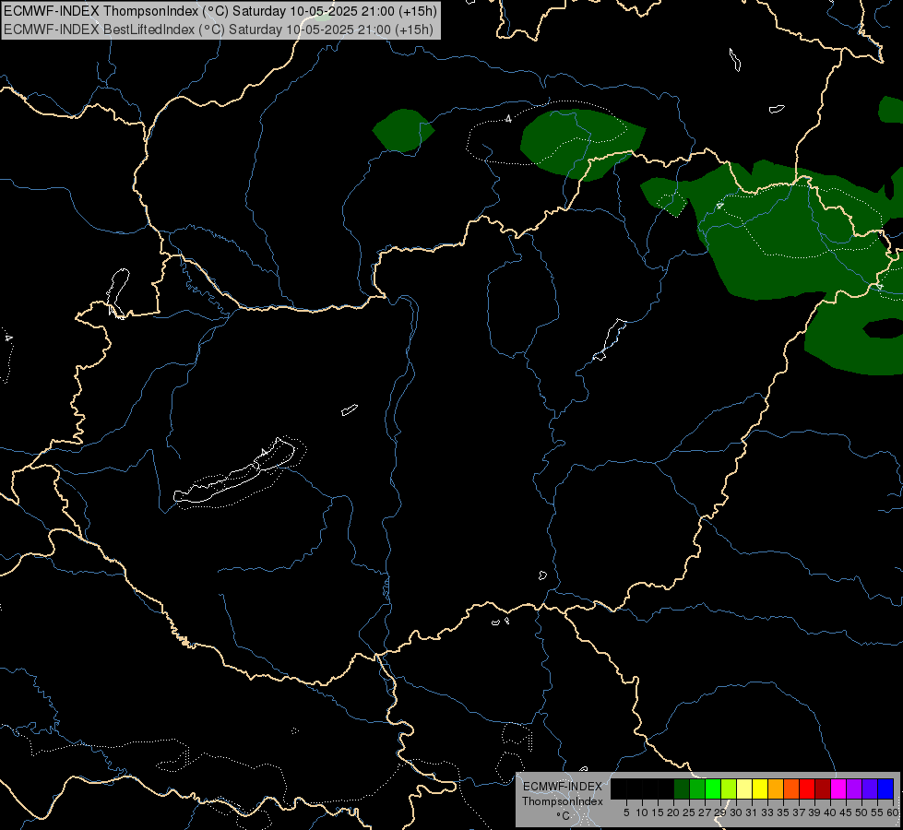Click the '°C' unit label in legend
The image size is (903, 830).
coord(563,815)
